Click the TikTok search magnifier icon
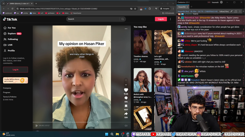245x137 pixels. click(122, 19)
